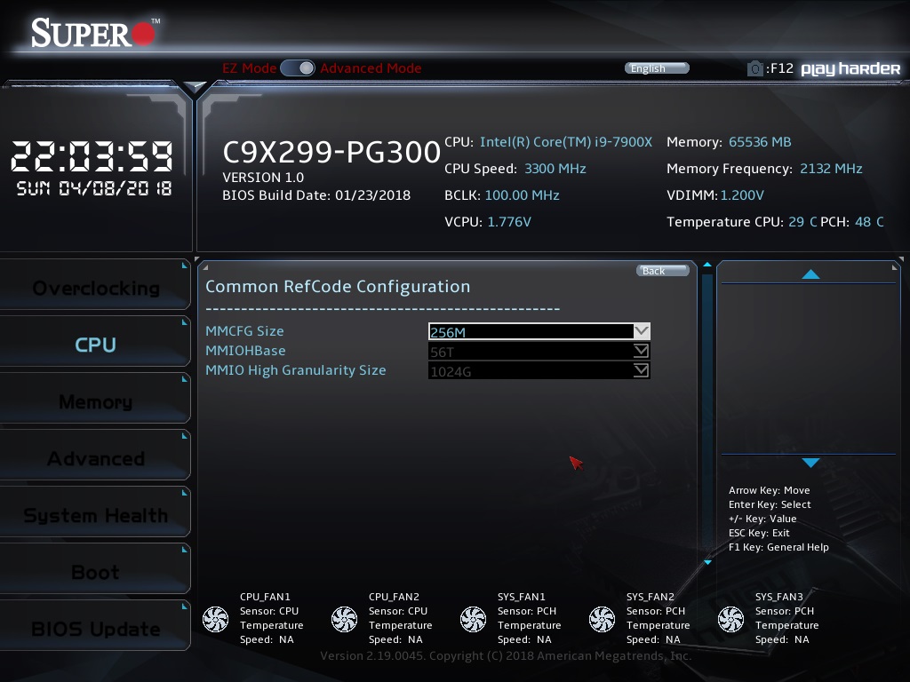Open the BIOS Update section
This screenshot has width=910, height=682.
[x=95, y=629]
